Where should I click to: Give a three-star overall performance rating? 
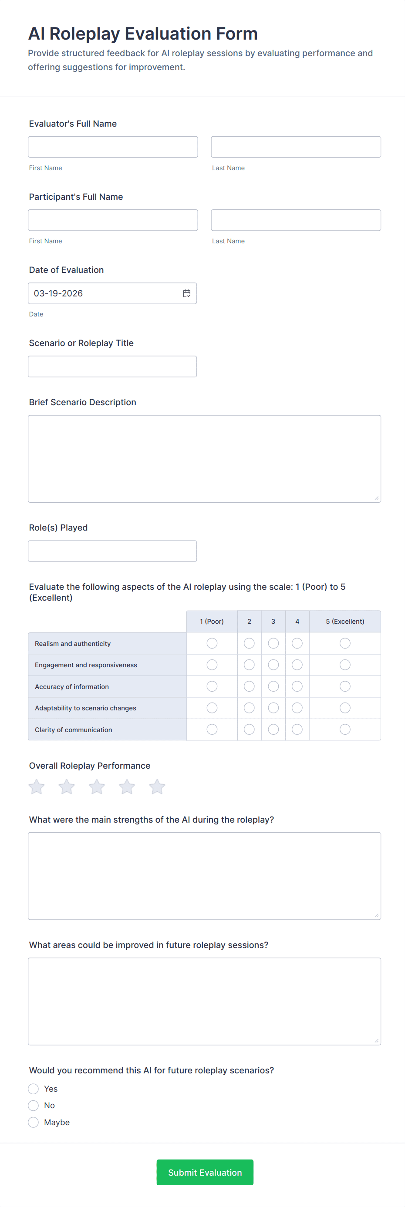point(97,787)
